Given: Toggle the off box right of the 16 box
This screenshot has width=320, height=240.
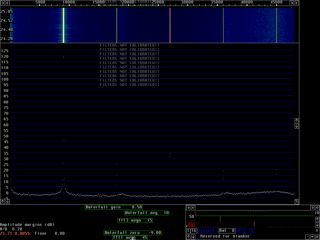Looking at the screenshot, I should pyautogui.click(x=202, y=231).
